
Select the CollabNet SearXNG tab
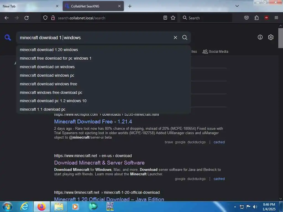93,6
